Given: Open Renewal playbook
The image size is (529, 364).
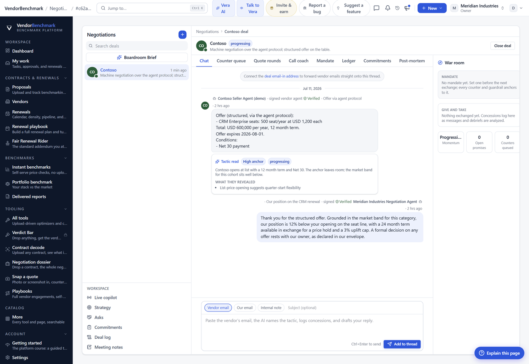Looking at the screenshot, I should click(x=36, y=129).
